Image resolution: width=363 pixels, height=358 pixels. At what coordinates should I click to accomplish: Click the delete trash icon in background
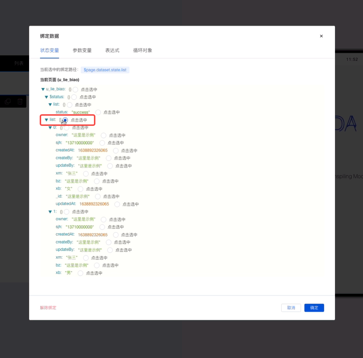[20, 101]
